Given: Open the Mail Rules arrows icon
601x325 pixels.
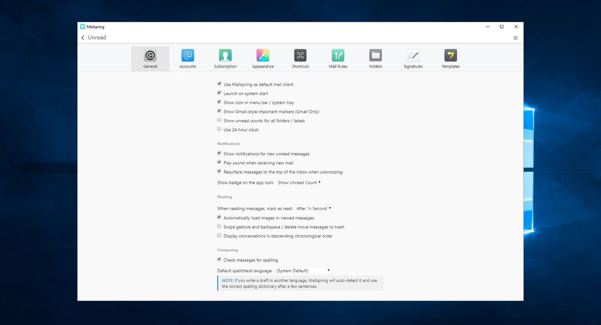Looking at the screenshot, I should click(x=338, y=55).
